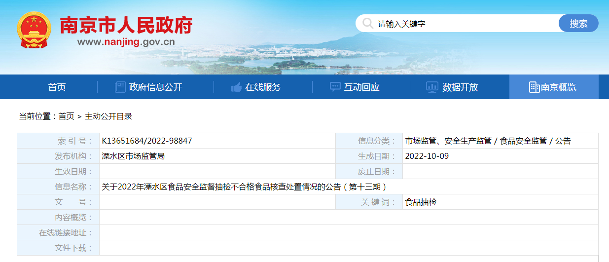Click the 南京概览 building icon
609x262 pixels.
pyautogui.click(x=534, y=87)
